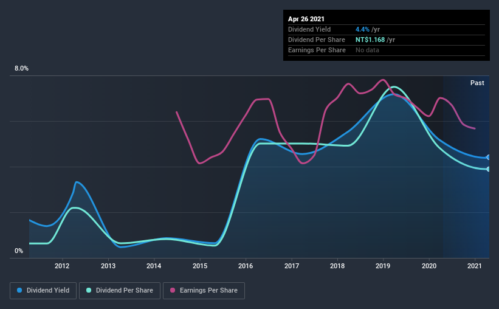This screenshot has width=499, height=309.
Task: Click the 2016 x-axis label
Action: 246,266
